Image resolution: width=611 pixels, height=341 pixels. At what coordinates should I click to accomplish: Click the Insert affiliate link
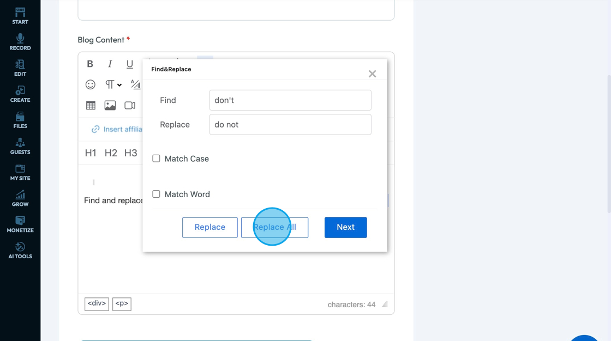(117, 129)
